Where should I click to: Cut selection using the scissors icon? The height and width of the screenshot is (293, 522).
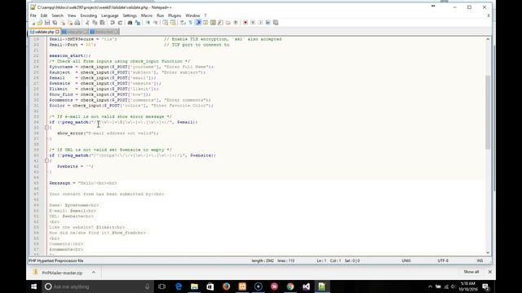click(87, 23)
